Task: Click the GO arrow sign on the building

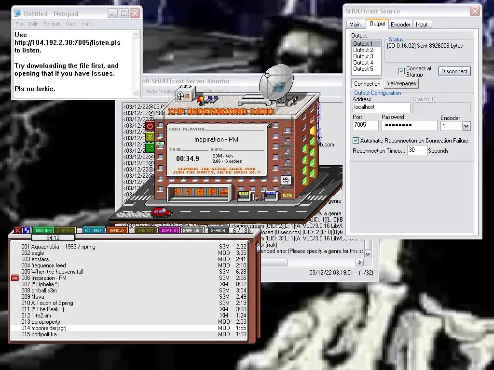Action: 286,180
